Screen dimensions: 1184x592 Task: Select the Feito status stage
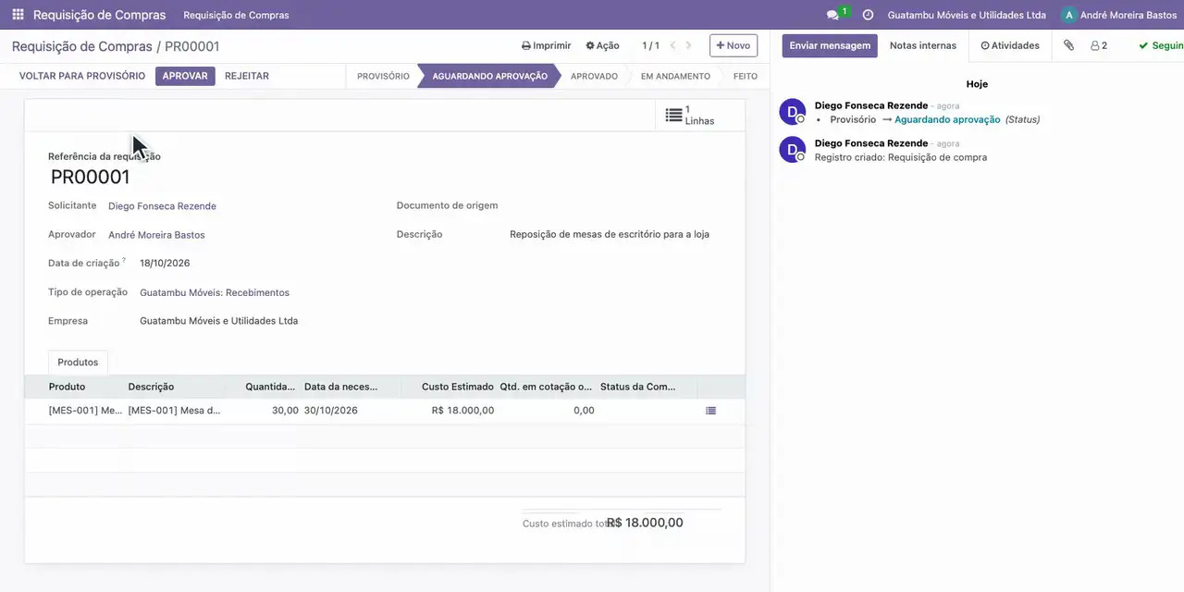coord(745,76)
